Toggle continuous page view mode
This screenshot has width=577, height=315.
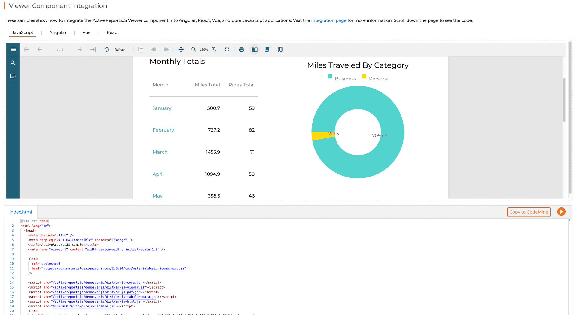267,50
